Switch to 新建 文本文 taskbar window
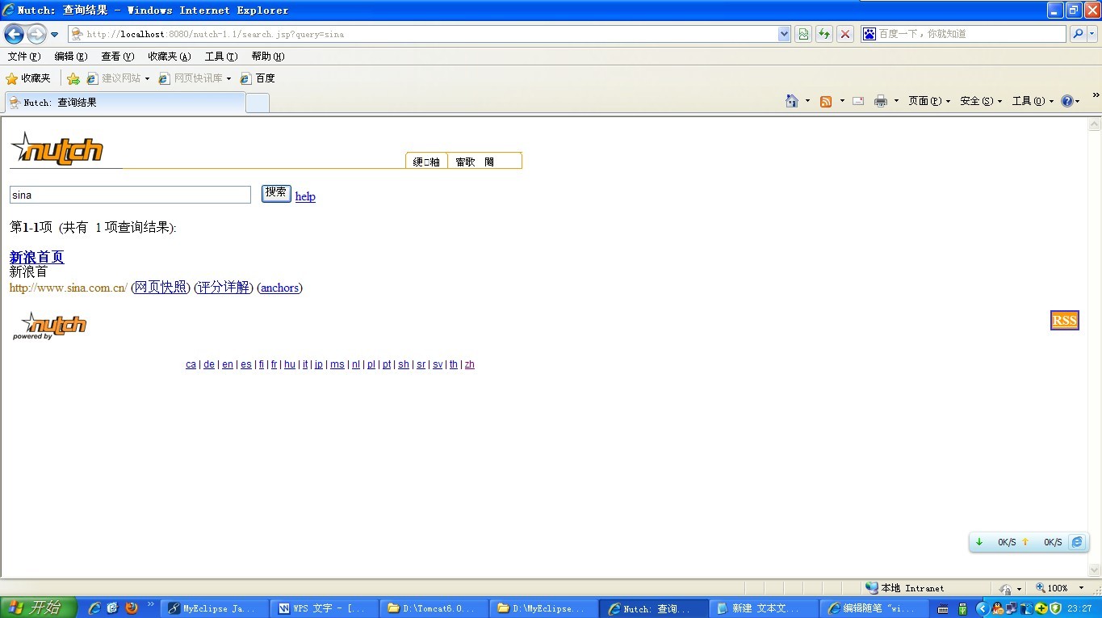 pos(764,608)
